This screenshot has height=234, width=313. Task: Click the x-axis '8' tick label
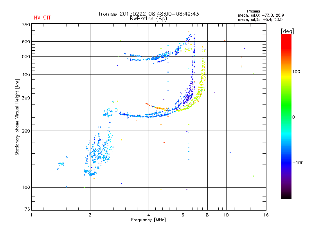(x=207, y=215)
